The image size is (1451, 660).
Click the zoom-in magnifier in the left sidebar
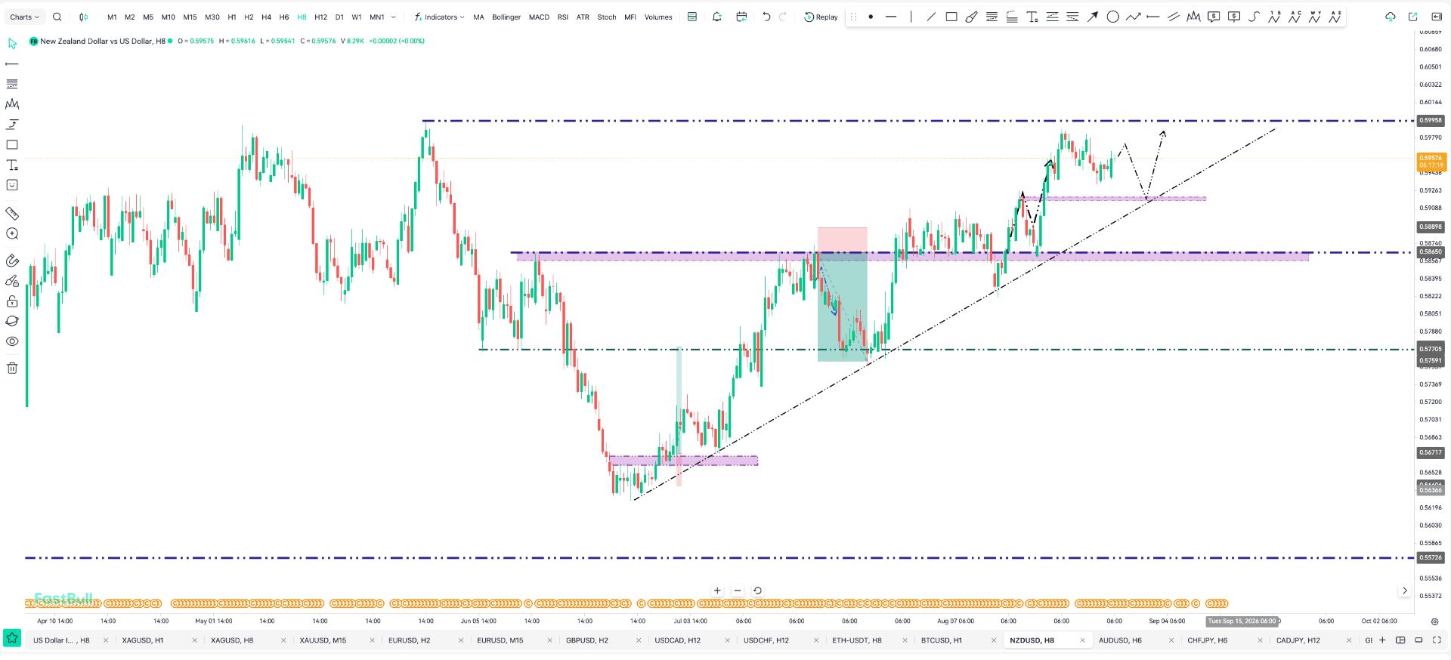tap(12, 234)
